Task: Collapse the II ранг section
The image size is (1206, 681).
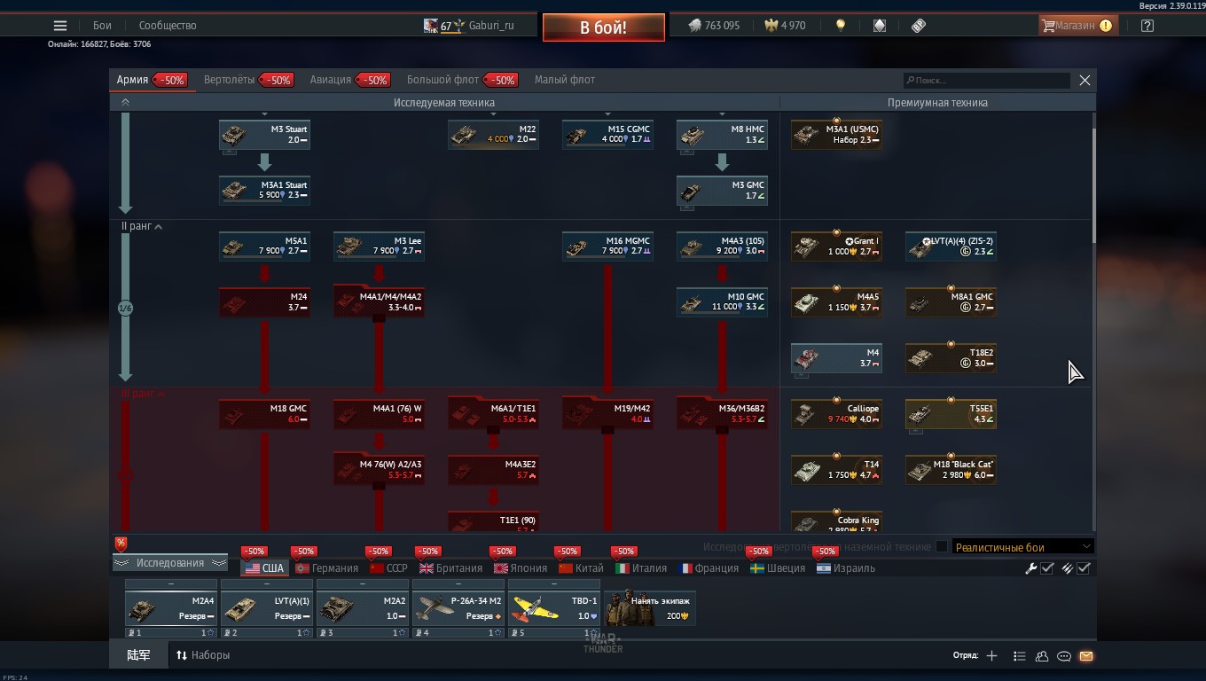Action: [x=159, y=227]
